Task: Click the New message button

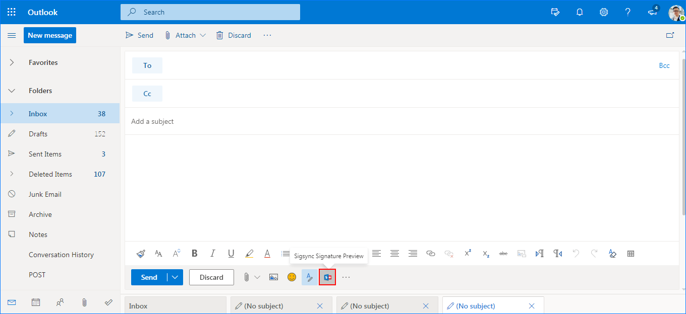Action: coord(50,35)
